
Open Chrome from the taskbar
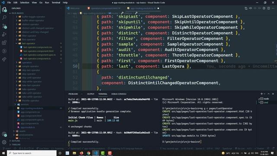88,153
